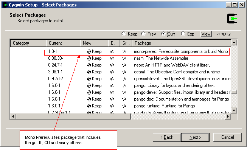
Task: Click the horizontal scrollbar thumb
Action: pos(73,116)
